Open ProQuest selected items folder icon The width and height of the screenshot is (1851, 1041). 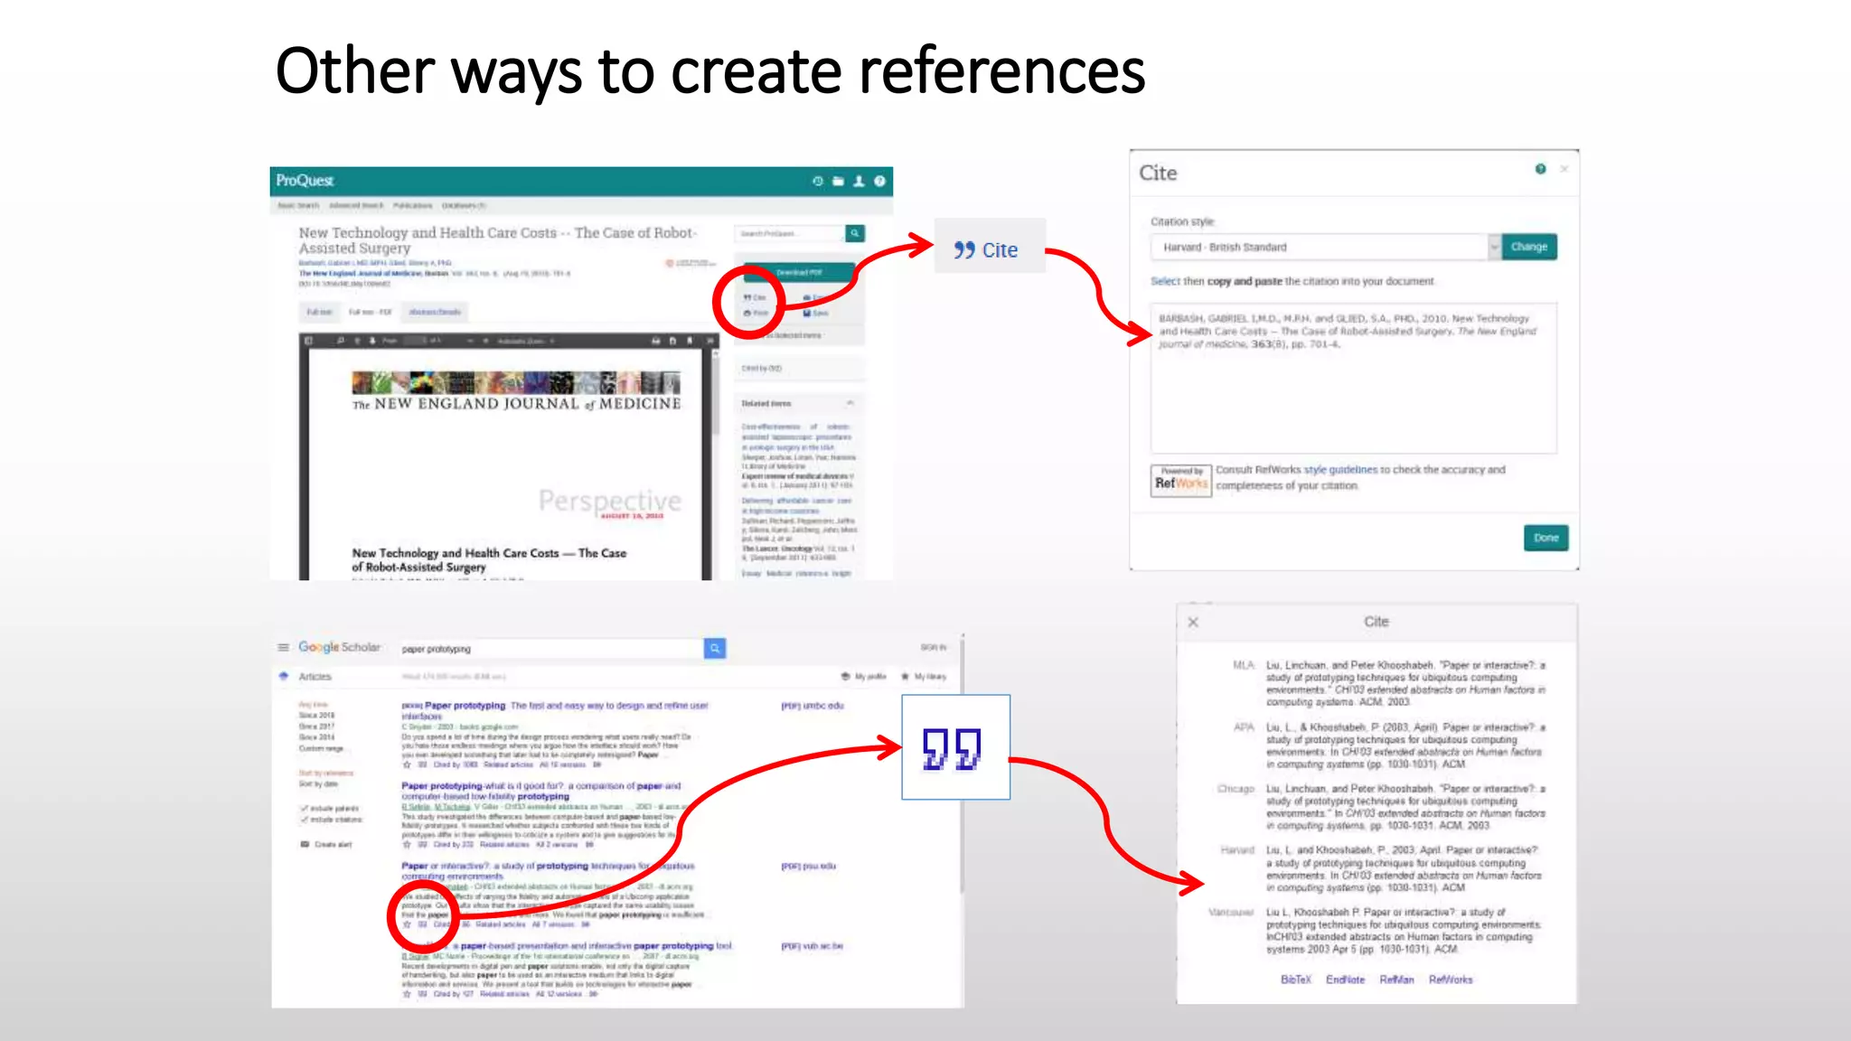tap(838, 181)
